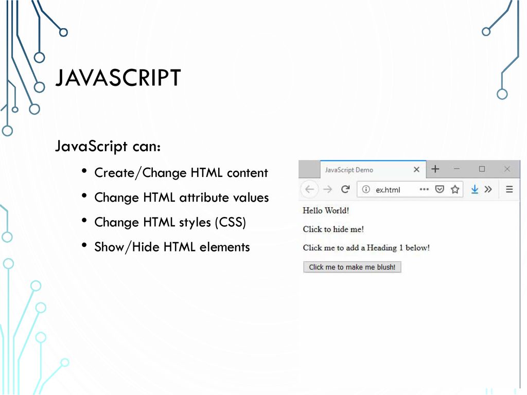Click the 'JavaScript can:' text
527x395 pixels.
108,147
